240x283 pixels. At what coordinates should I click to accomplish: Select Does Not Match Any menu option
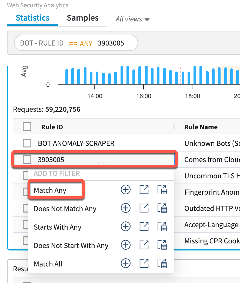(65, 209)
